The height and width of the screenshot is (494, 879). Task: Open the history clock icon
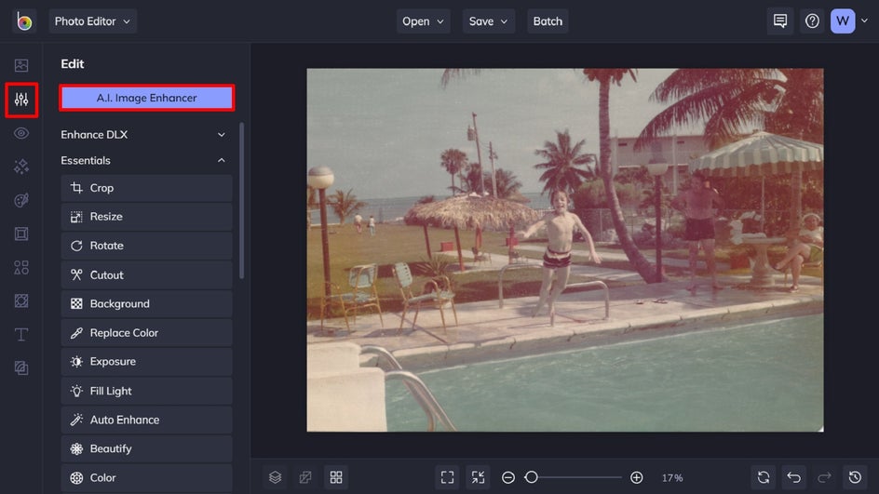pyautogui.click(x=855, y=477)
